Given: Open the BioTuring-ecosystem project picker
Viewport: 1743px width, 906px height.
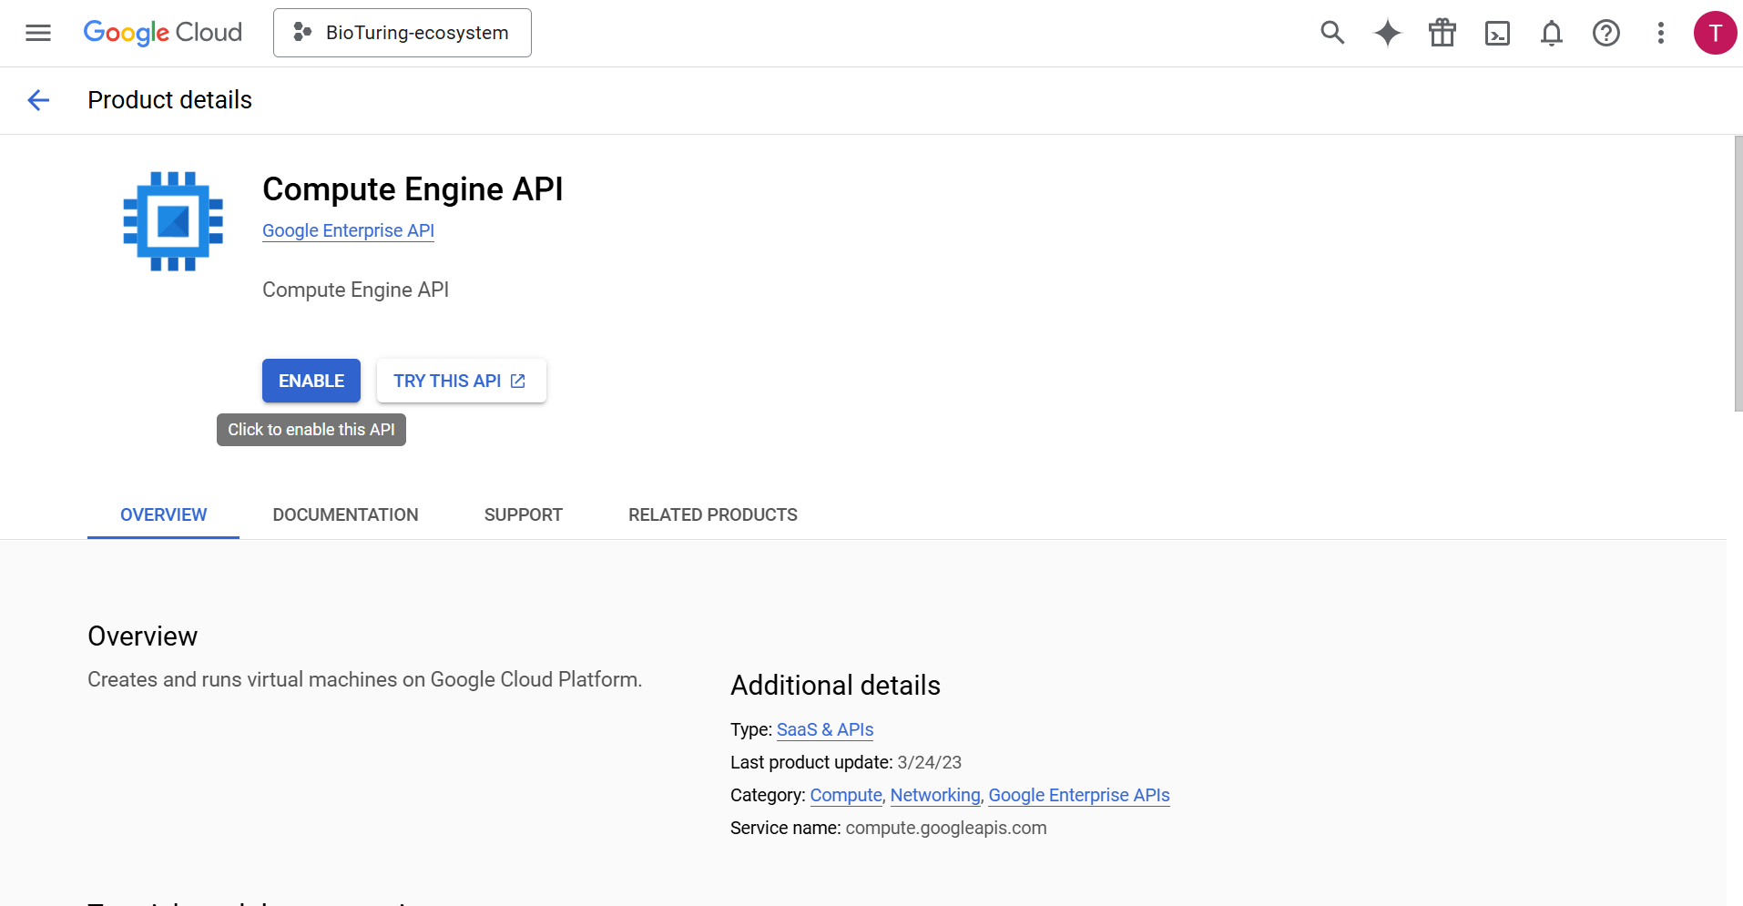Looking at the screenshot, I should [403, 33].
